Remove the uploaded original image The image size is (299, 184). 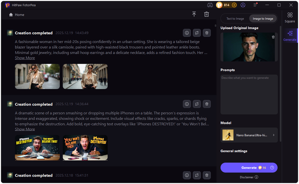click(273, 37)
